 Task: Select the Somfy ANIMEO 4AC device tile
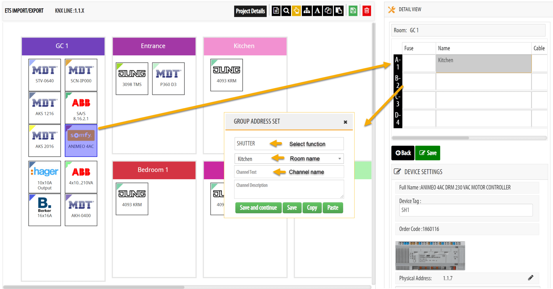coord(81,141)
